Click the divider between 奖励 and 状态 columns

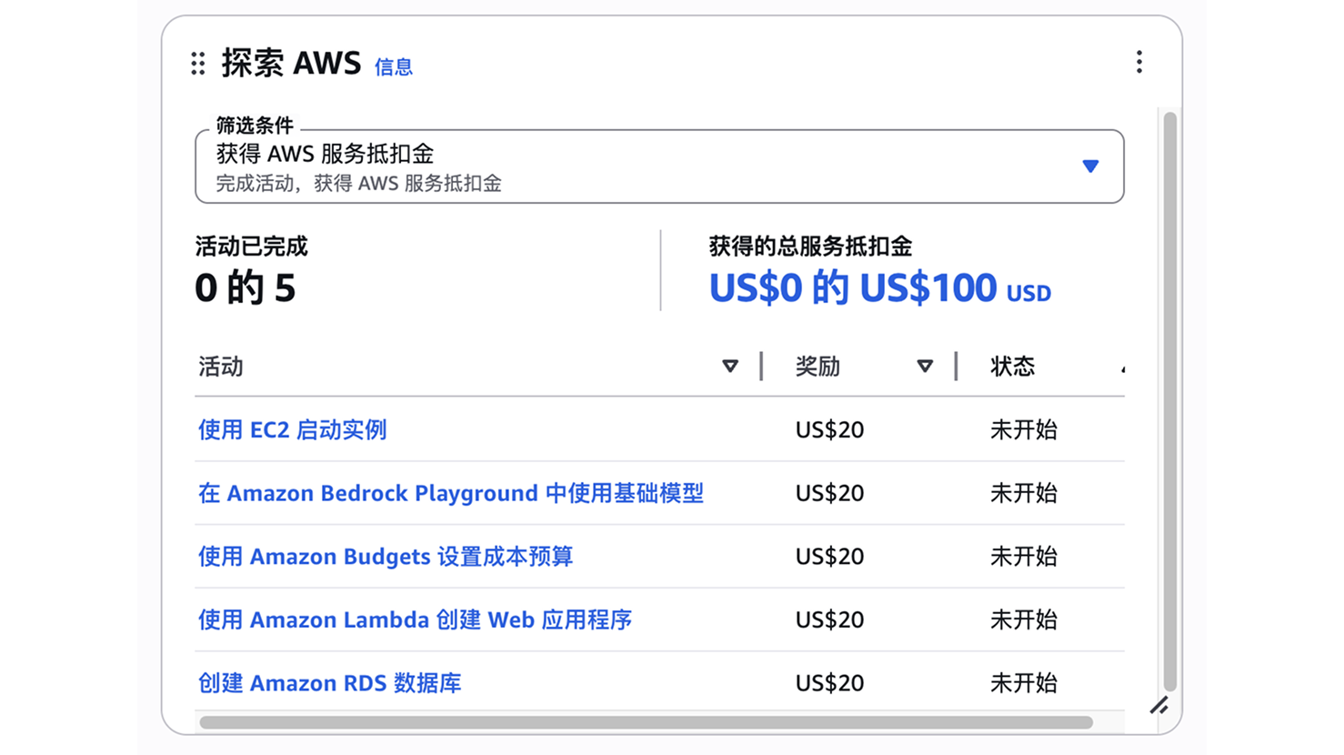957,367
